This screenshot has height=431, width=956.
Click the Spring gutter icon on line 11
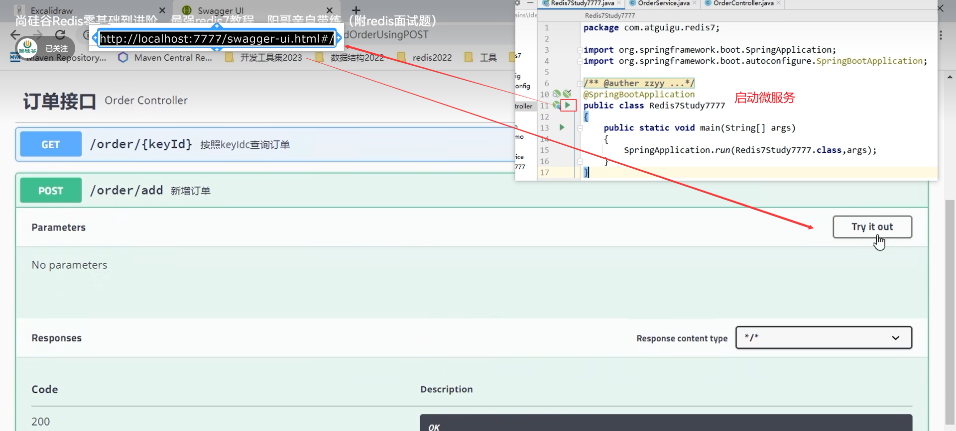tap(557, 105)
